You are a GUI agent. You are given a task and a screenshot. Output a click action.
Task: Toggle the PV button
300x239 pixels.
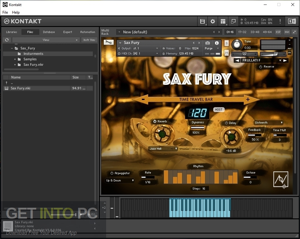pos(289,53)
